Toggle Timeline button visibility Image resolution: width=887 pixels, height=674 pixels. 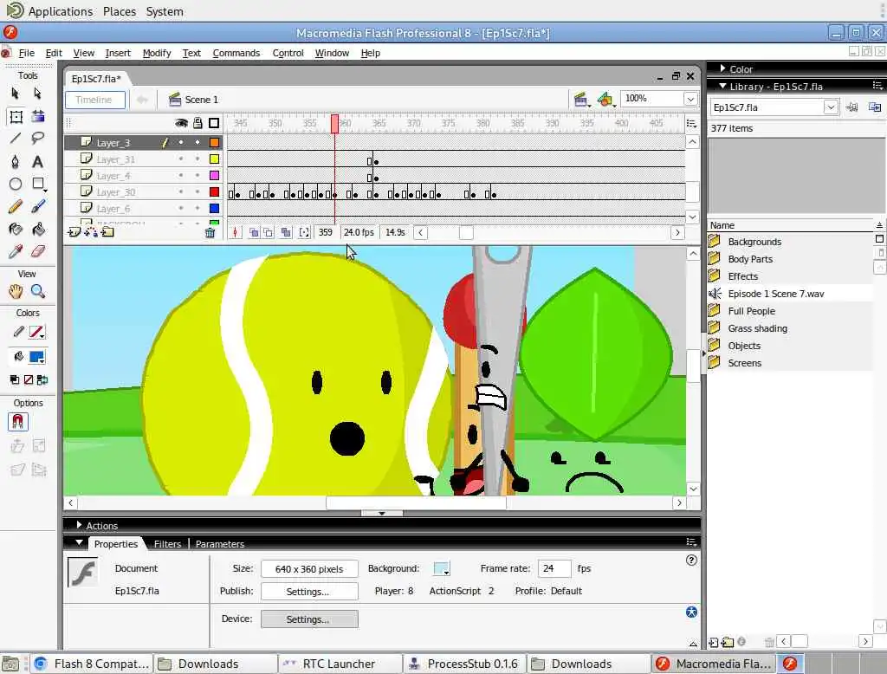[94, 100]
